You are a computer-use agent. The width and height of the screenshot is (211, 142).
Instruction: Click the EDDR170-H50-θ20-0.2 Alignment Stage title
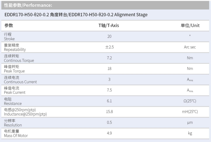[76, 15]
